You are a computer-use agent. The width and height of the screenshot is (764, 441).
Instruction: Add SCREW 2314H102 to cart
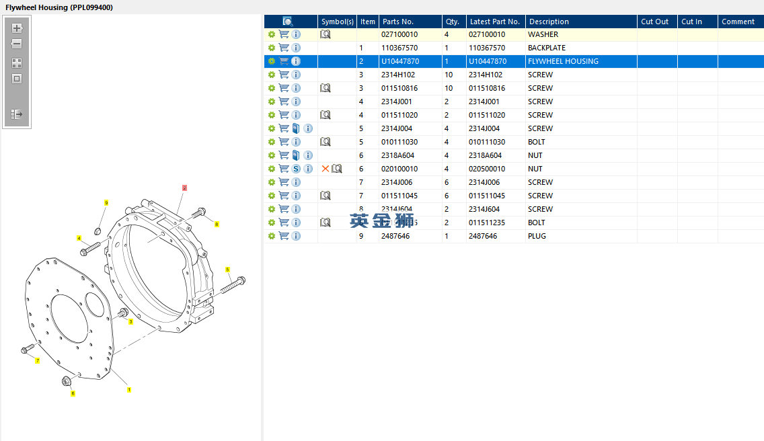pyautogui.click(x=284, y=75)
